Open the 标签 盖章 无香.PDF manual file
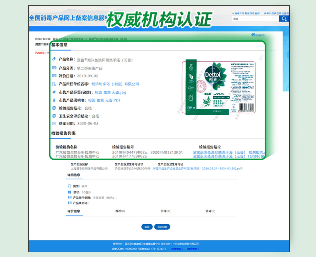 104,100
